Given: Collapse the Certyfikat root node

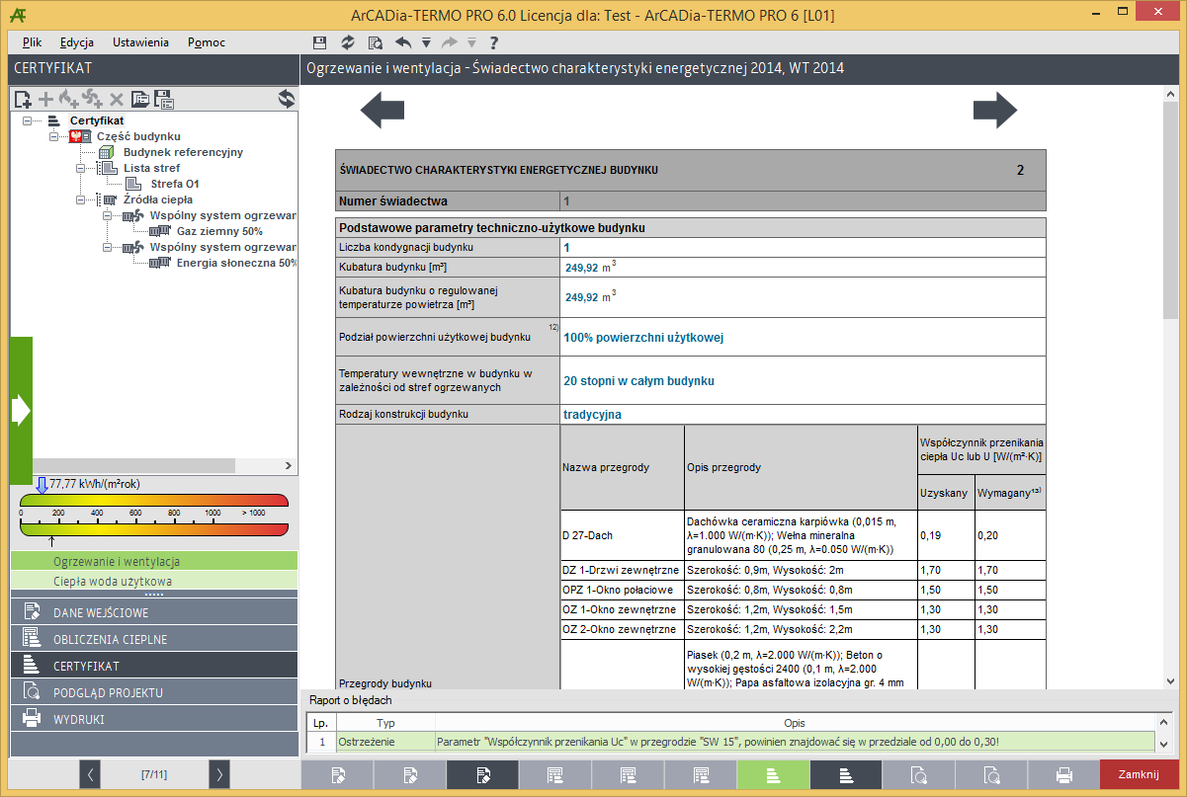Looking at the screenshot, I should 26,120.
